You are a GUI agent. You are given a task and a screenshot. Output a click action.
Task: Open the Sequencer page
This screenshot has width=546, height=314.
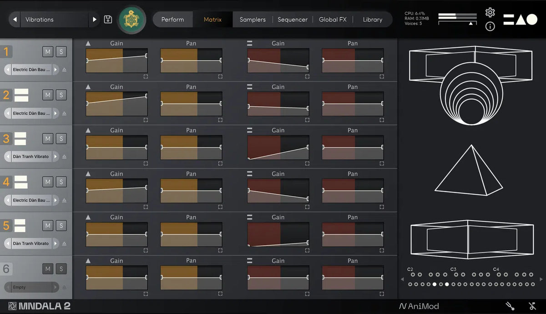293,20
